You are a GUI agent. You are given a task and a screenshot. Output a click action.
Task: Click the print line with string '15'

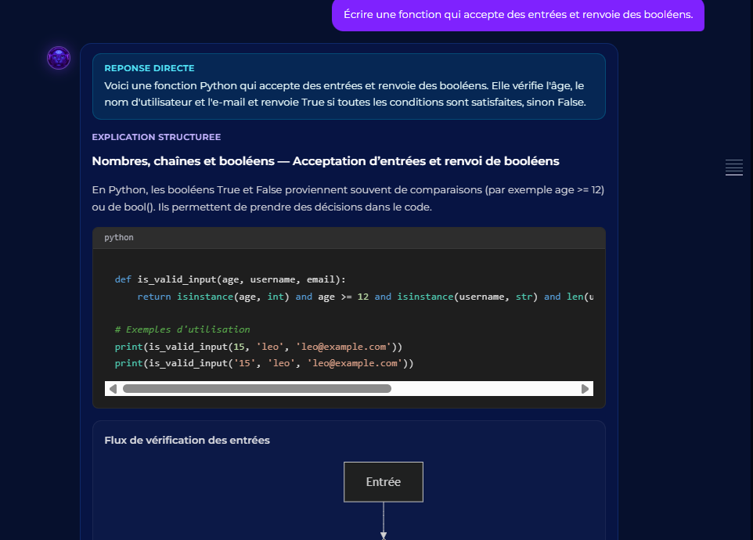(x=264, y=363)
